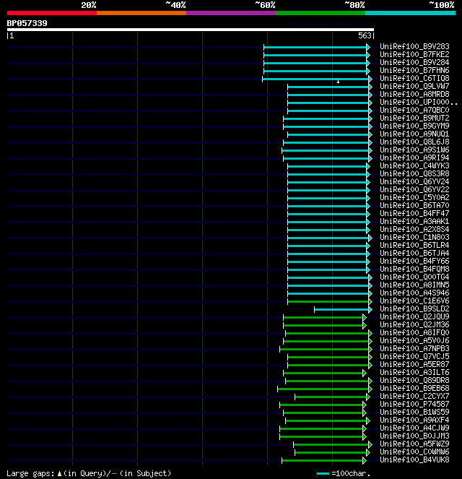Select the UniRef100_C1N803 label
Image resolution: width=462 pixels, height=479 pixels.
tap(414, 237)
